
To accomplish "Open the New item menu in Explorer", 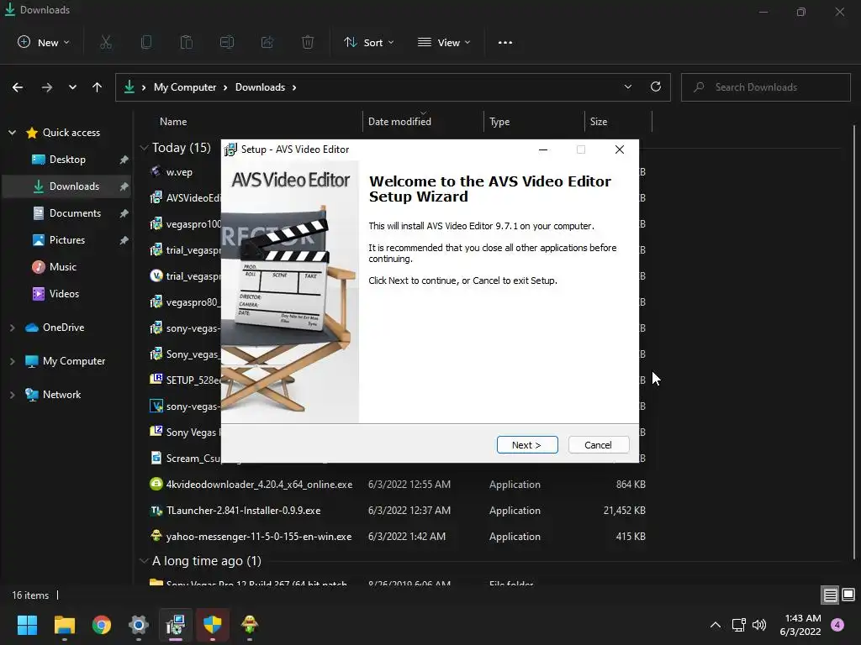I will [x=44, y=42].
